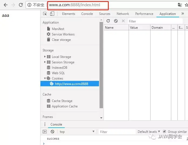Open console drawer three-dot menu

click(x=45, y=124)
